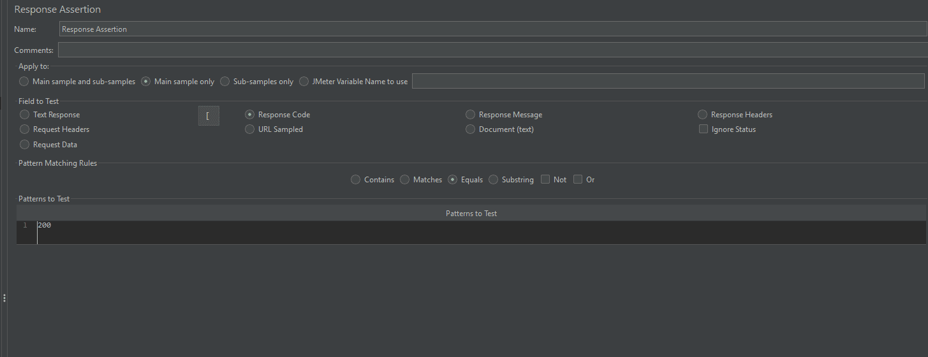Toggle the Not checkbox
This screenshot has height=357, width=928.
click(x=545, y=180)
